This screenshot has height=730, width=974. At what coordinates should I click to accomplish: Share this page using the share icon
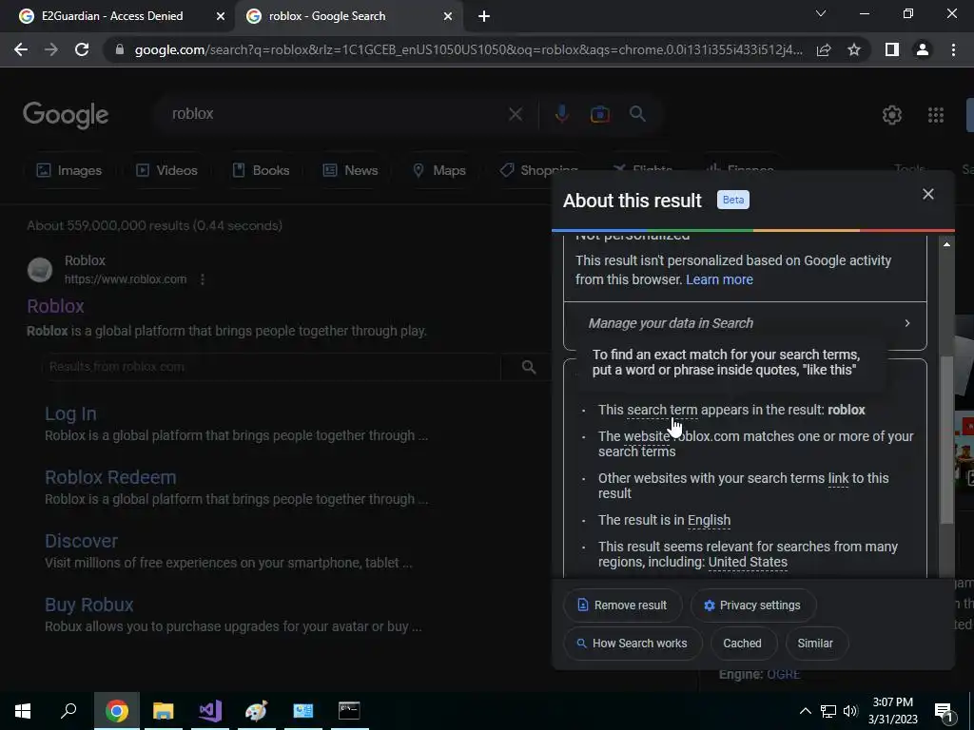824,49
